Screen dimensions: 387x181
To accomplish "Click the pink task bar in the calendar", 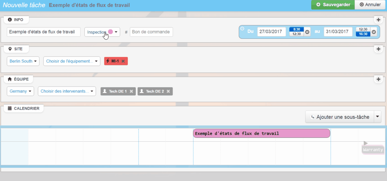I will 261,133.
